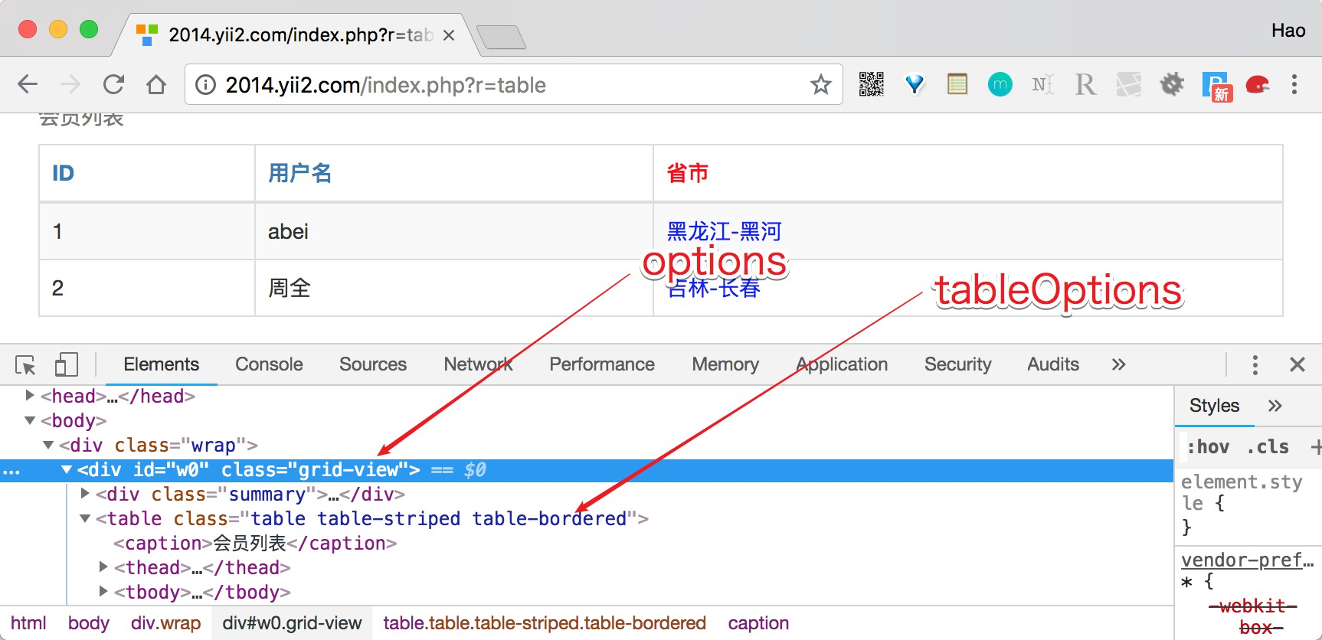Toggle the device toolbar in DevTools
The height and width of the screenshot is (640, 1322).
coord(67,364)
